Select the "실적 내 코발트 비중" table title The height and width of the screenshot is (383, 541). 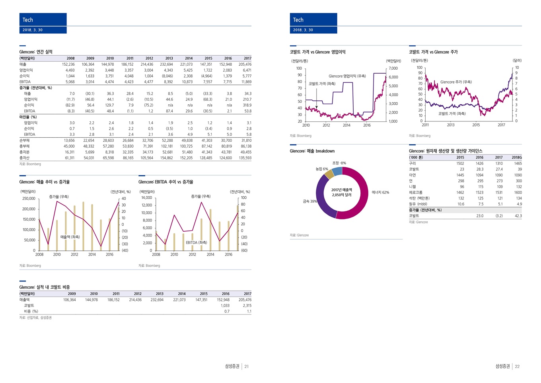45,287
